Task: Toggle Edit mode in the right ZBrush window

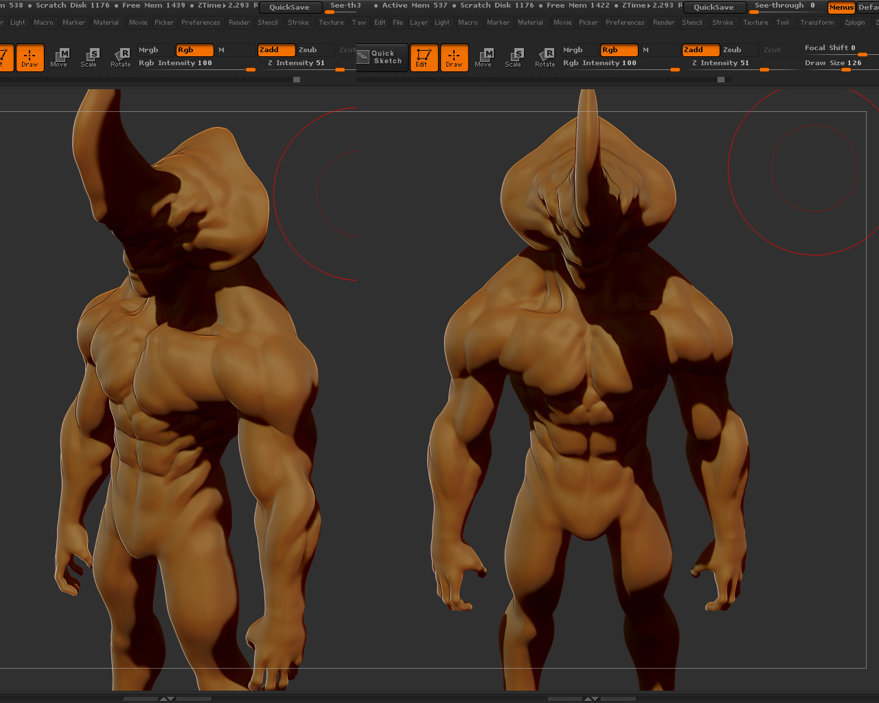Action: [x=424, y=58]
